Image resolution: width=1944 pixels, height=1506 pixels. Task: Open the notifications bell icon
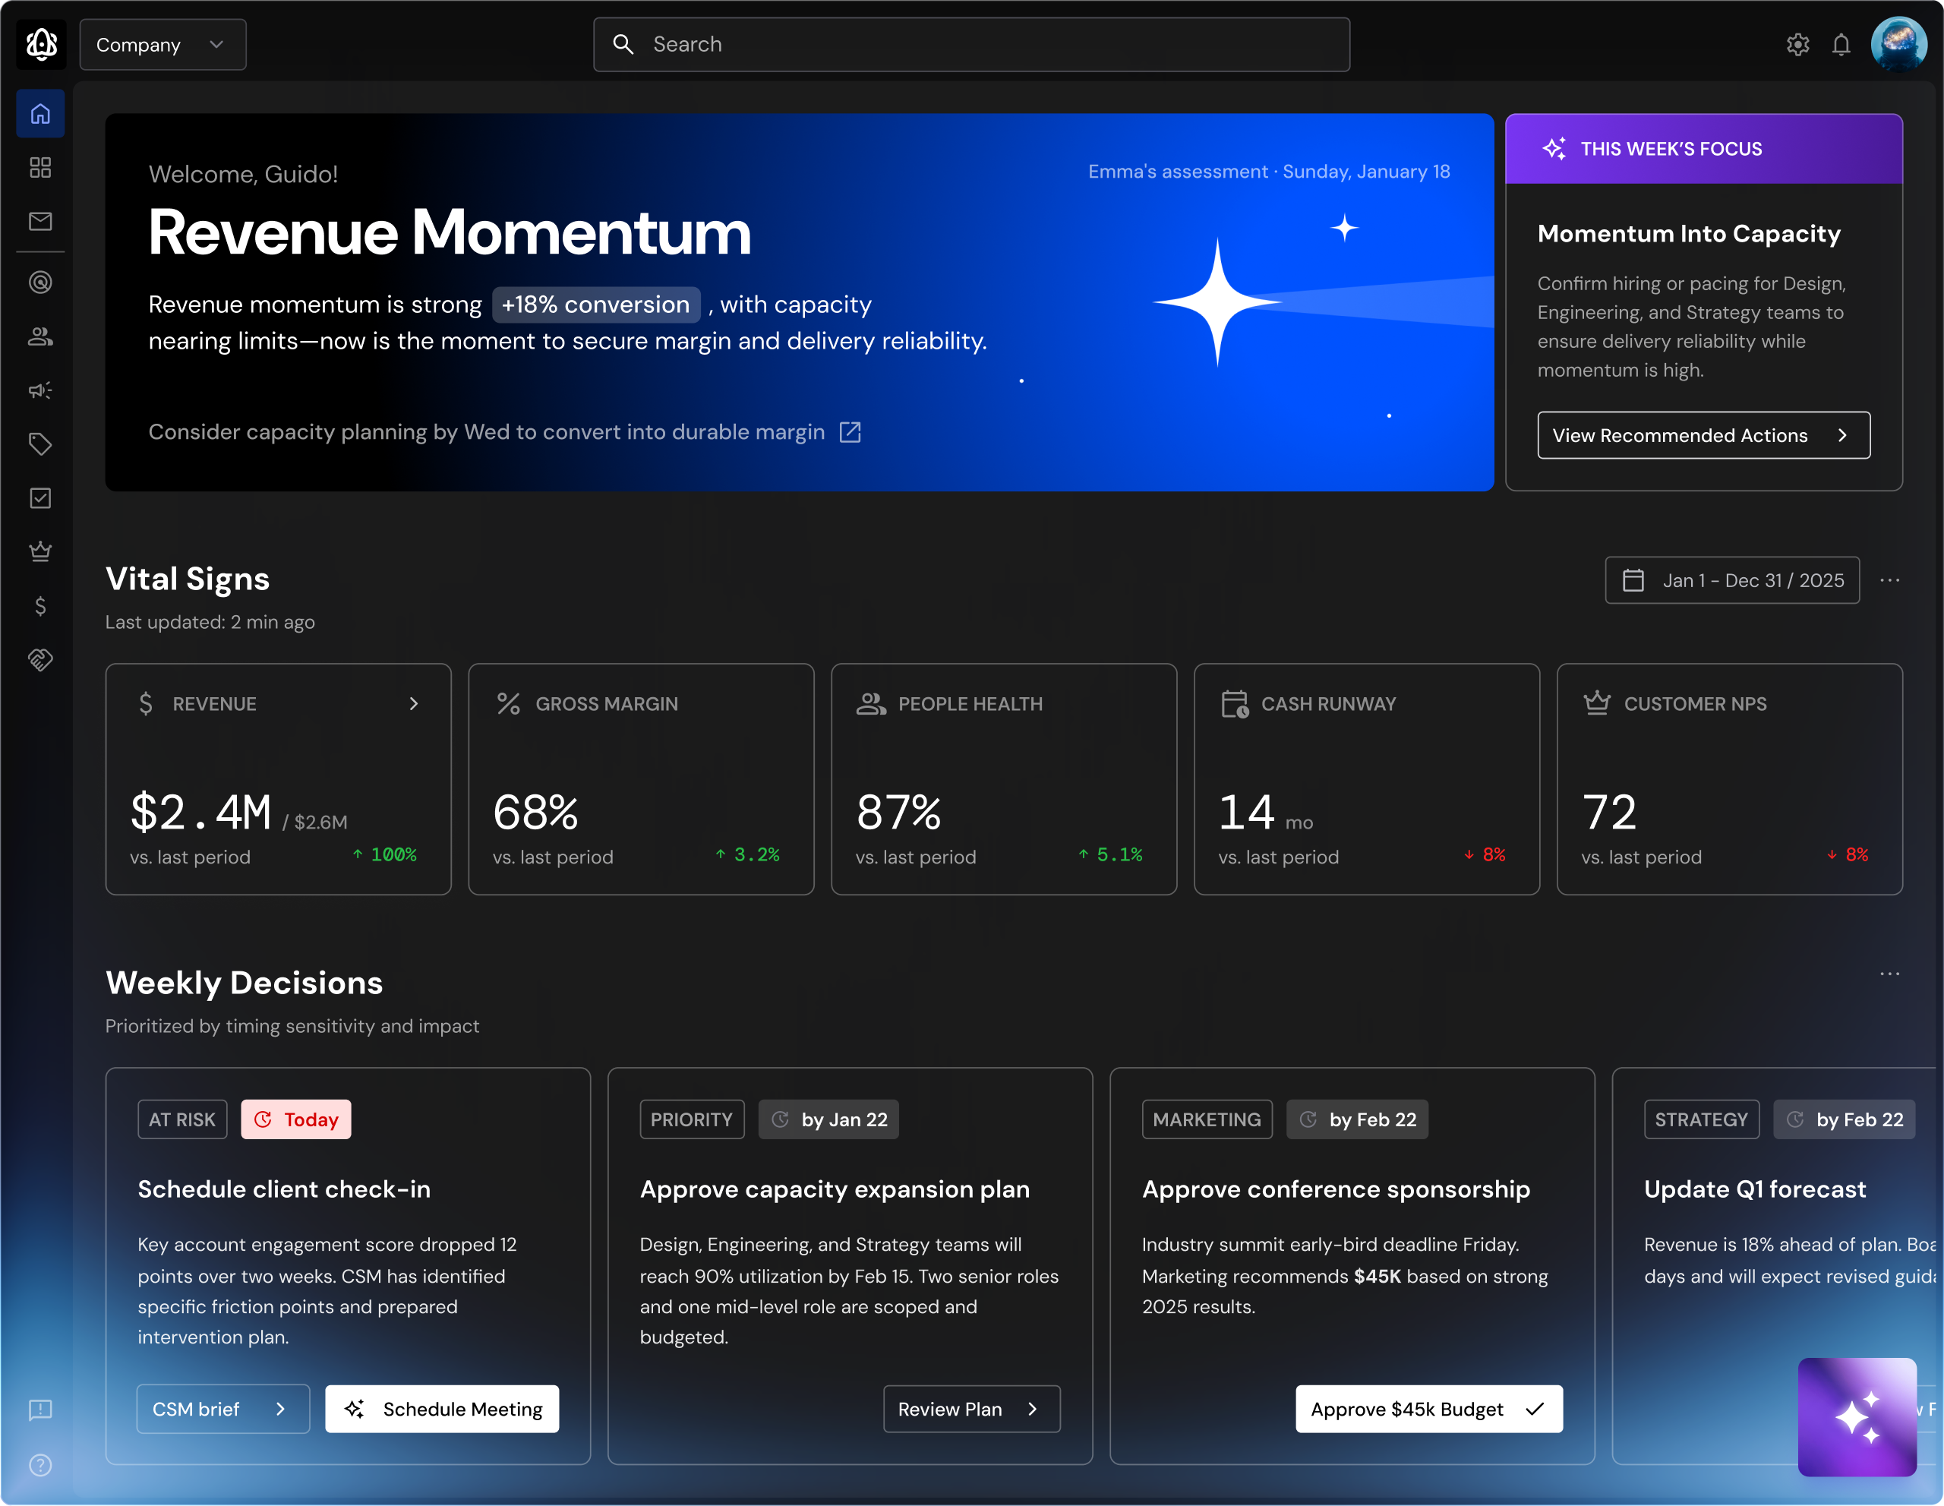click(x=1841, y=45)
